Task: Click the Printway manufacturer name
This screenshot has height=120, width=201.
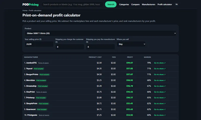Action: click(30, 98)
